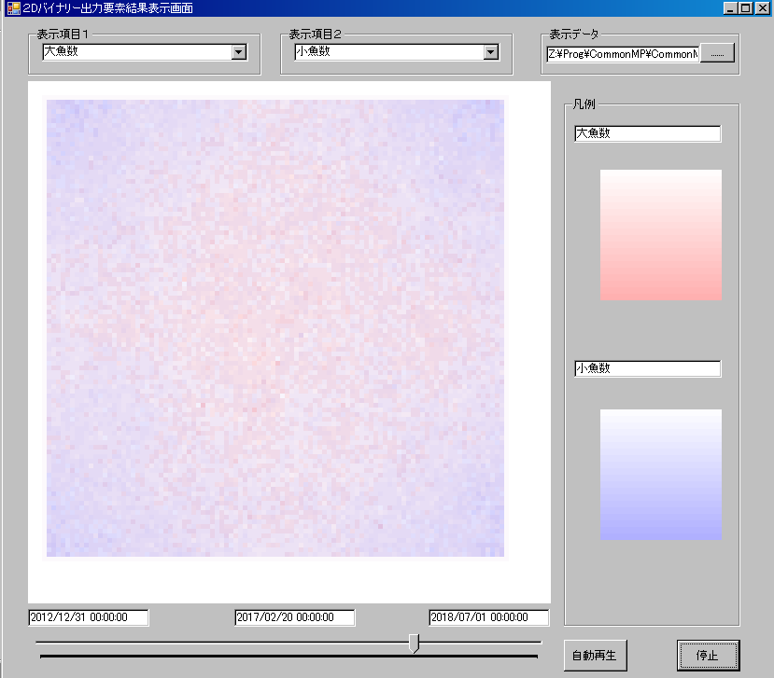The width and height of the screenshot is (774, 678).
Task: Click the 表示データ group label
Action: [x=574, y=35]
